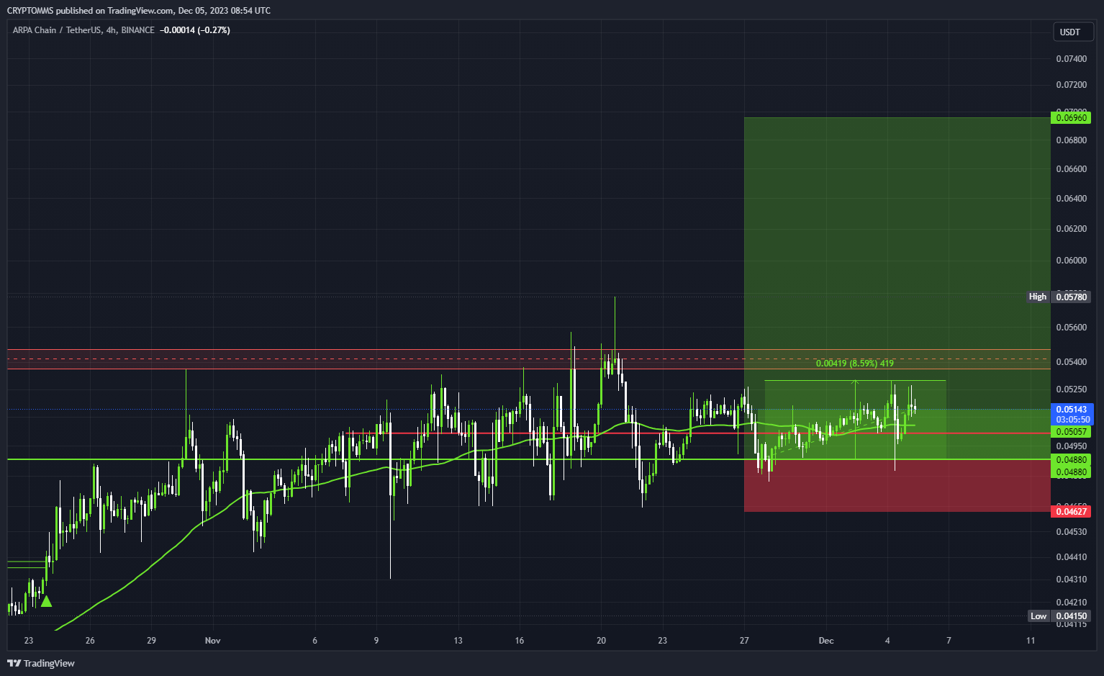The height and width of the screenshot is (676, 1104).
Task: Click the 0.06000 price scale label
Action: (x=1071, y=260)
